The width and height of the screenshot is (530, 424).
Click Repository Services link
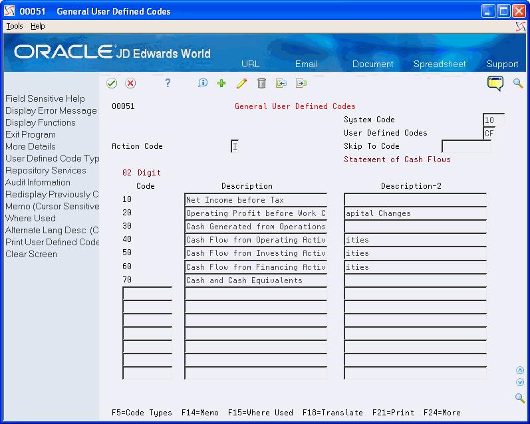(46, 170)
